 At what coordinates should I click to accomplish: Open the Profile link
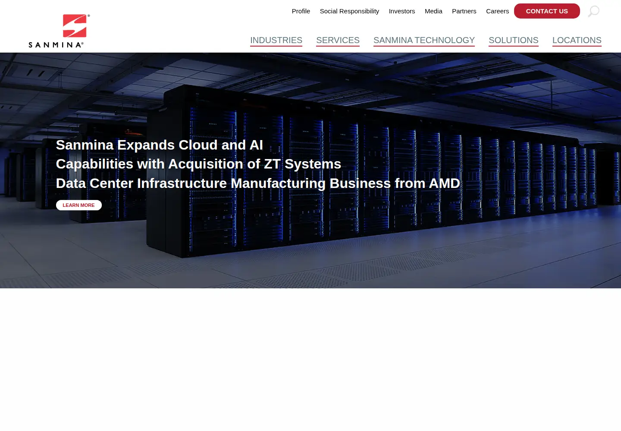(x=301, y=11)
